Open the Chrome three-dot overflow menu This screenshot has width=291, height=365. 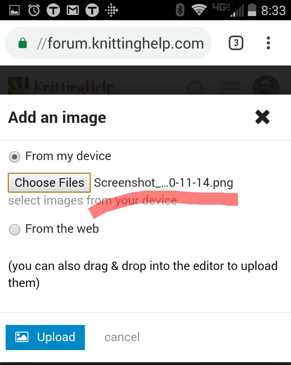pos(268,43)
